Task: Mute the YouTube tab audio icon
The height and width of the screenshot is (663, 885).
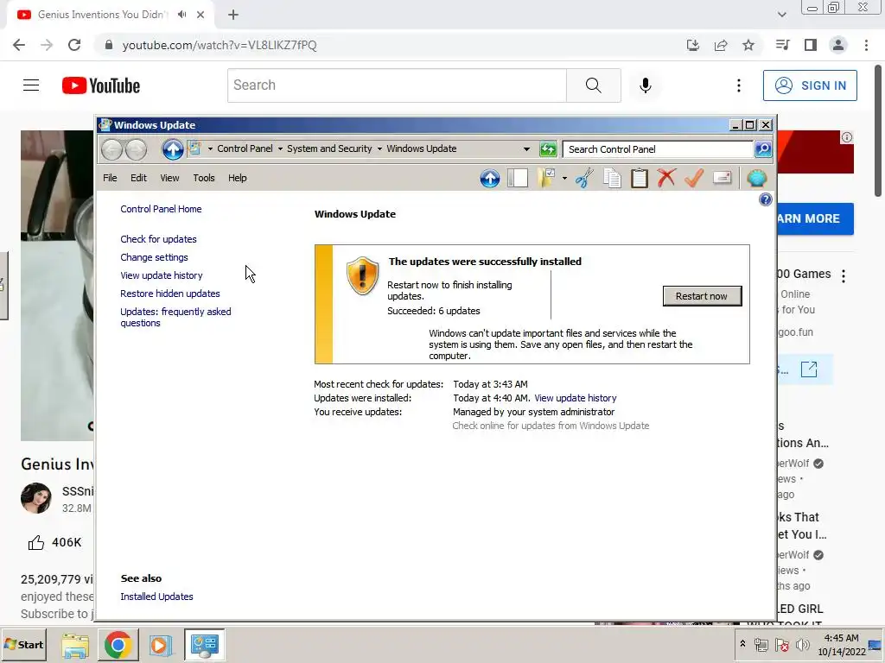Action: coord(181,15)
